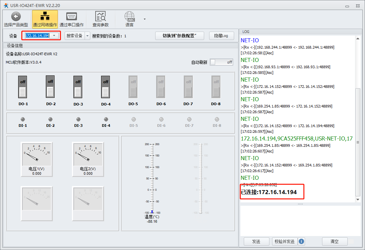The image size is (365, 250).
Task: Open the query parameters icon
Action: point(101,16)
